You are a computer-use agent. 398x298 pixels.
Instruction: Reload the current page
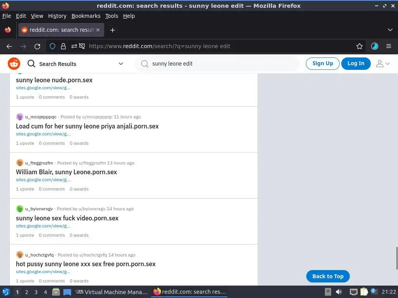(x=37, y=47)
